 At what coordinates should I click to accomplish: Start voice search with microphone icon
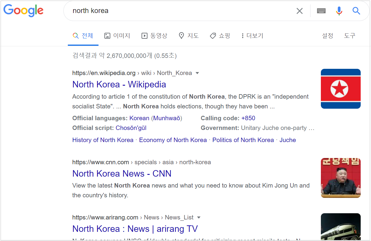(339, 11)
